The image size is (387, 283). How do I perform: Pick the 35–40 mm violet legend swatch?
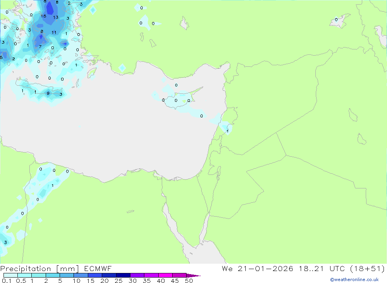pos(151,275)
